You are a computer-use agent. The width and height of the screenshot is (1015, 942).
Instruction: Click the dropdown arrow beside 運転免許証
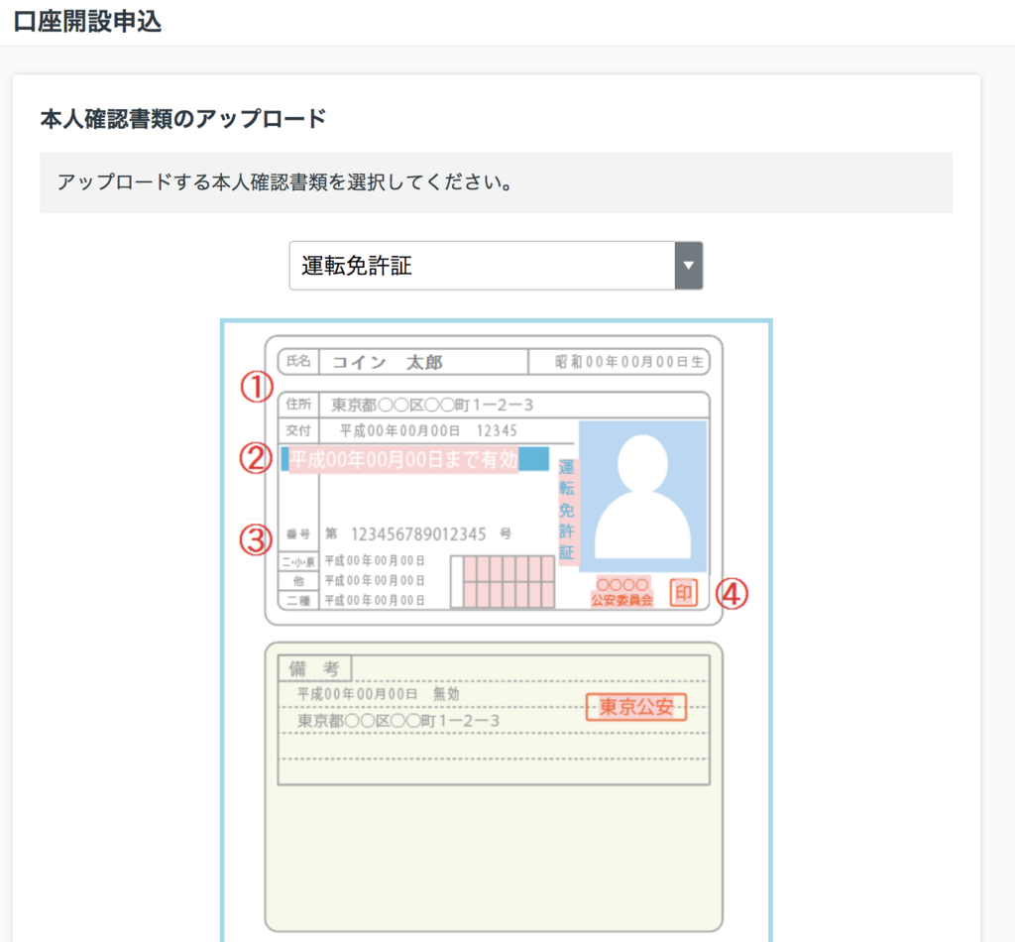(688, 266)
